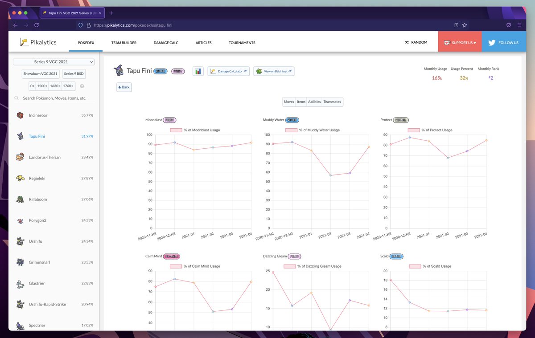Toggle the 1760+ rating filter

tap(68, 86)
